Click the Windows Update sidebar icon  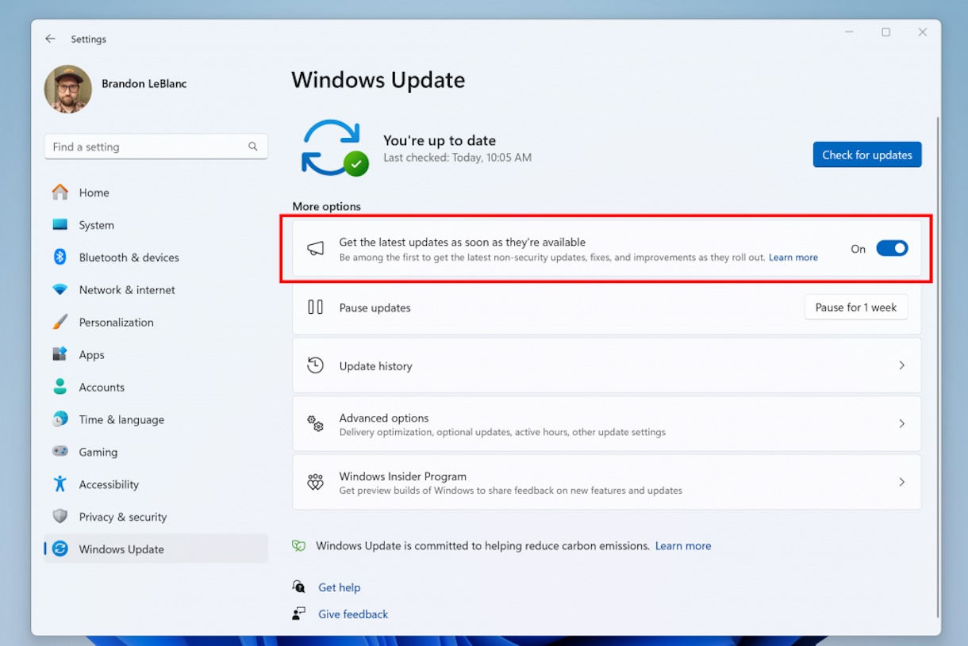click(60, 549)
